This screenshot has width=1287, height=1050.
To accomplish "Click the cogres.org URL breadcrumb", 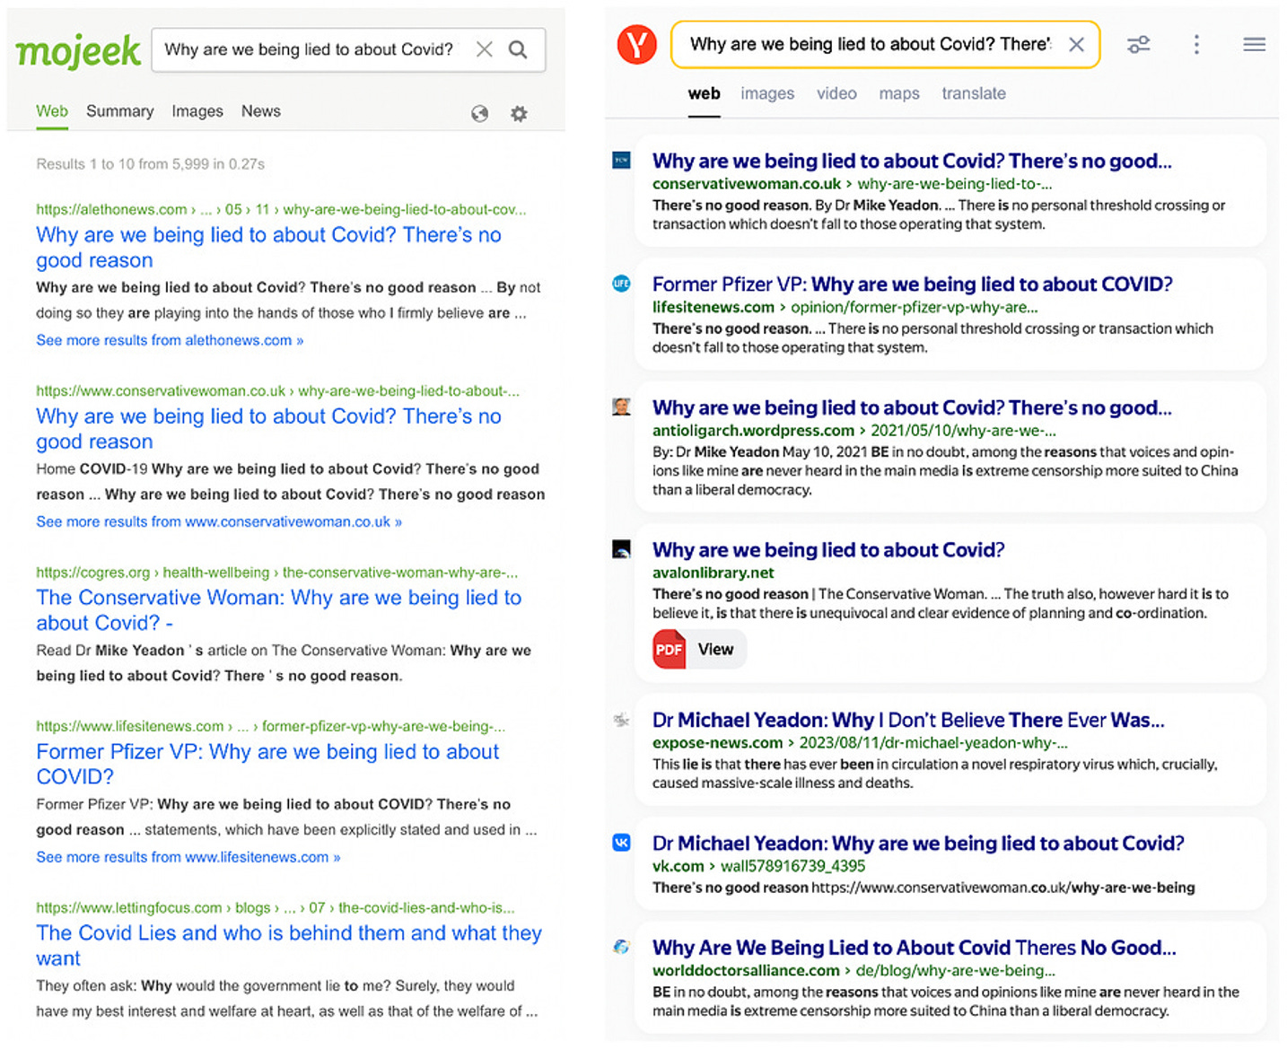I will coord(276,572).
